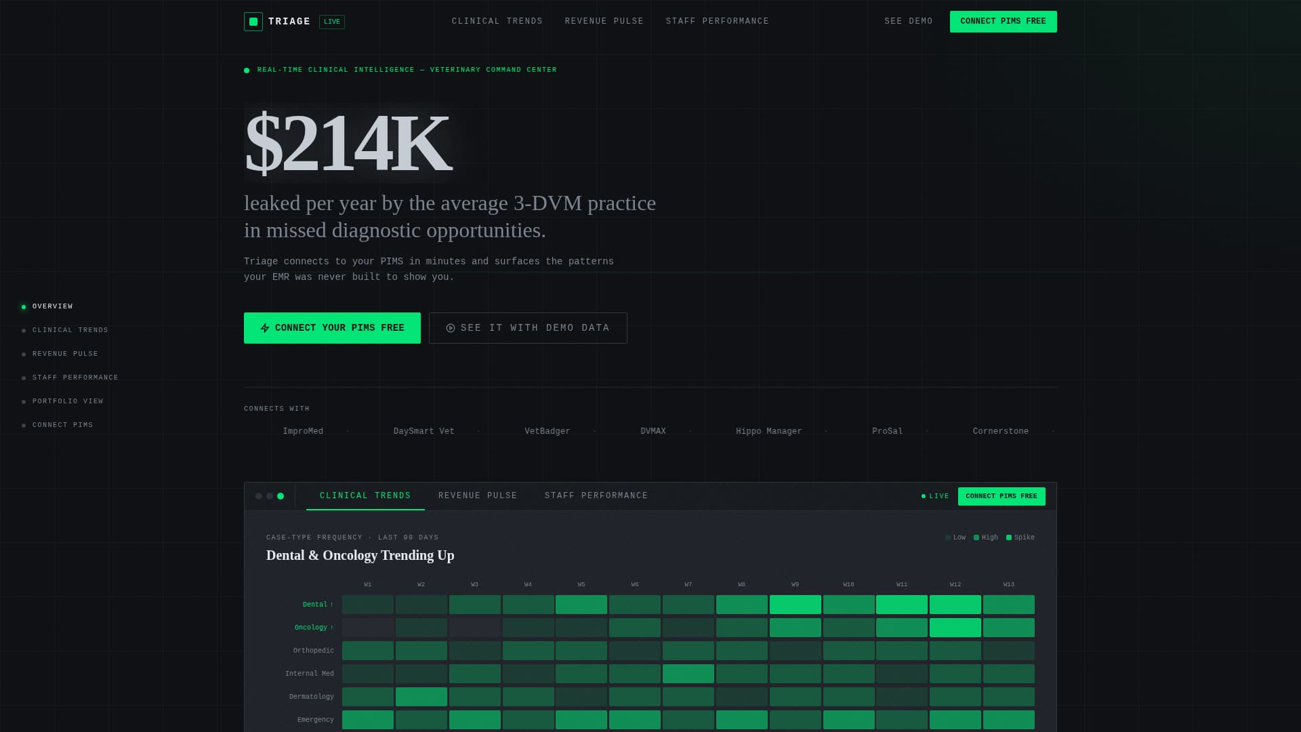
Task: Click the up arrow next to the Dental row label
Action: pyautogui.click(x=331, y=605)
